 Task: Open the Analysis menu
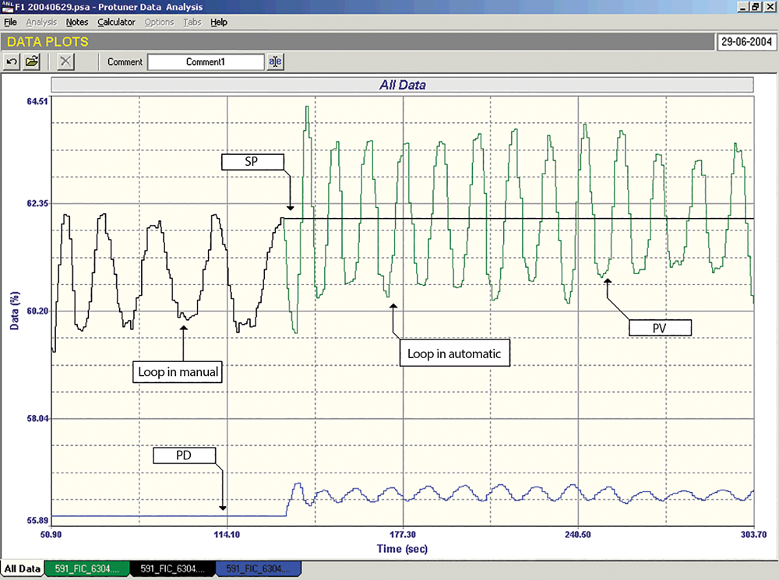(x=41, y=23)
